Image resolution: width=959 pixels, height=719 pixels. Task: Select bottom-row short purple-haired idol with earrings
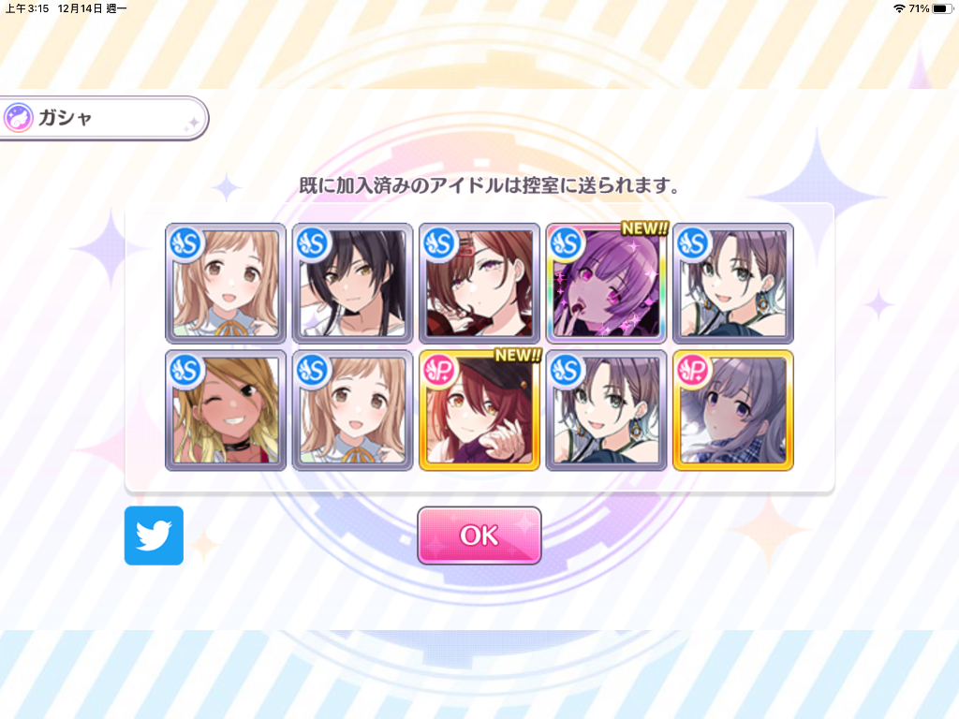point(606,410)
